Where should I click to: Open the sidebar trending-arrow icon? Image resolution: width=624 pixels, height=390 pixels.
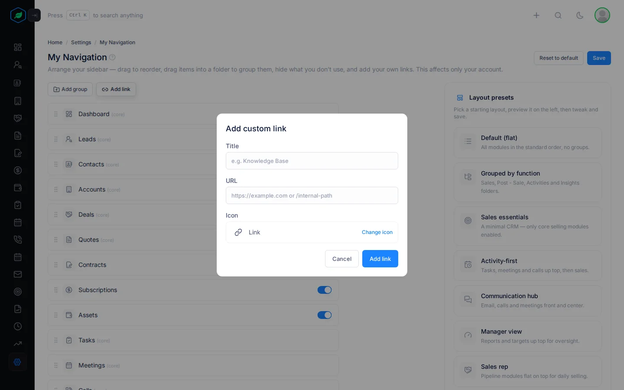(x=18, y=344)
